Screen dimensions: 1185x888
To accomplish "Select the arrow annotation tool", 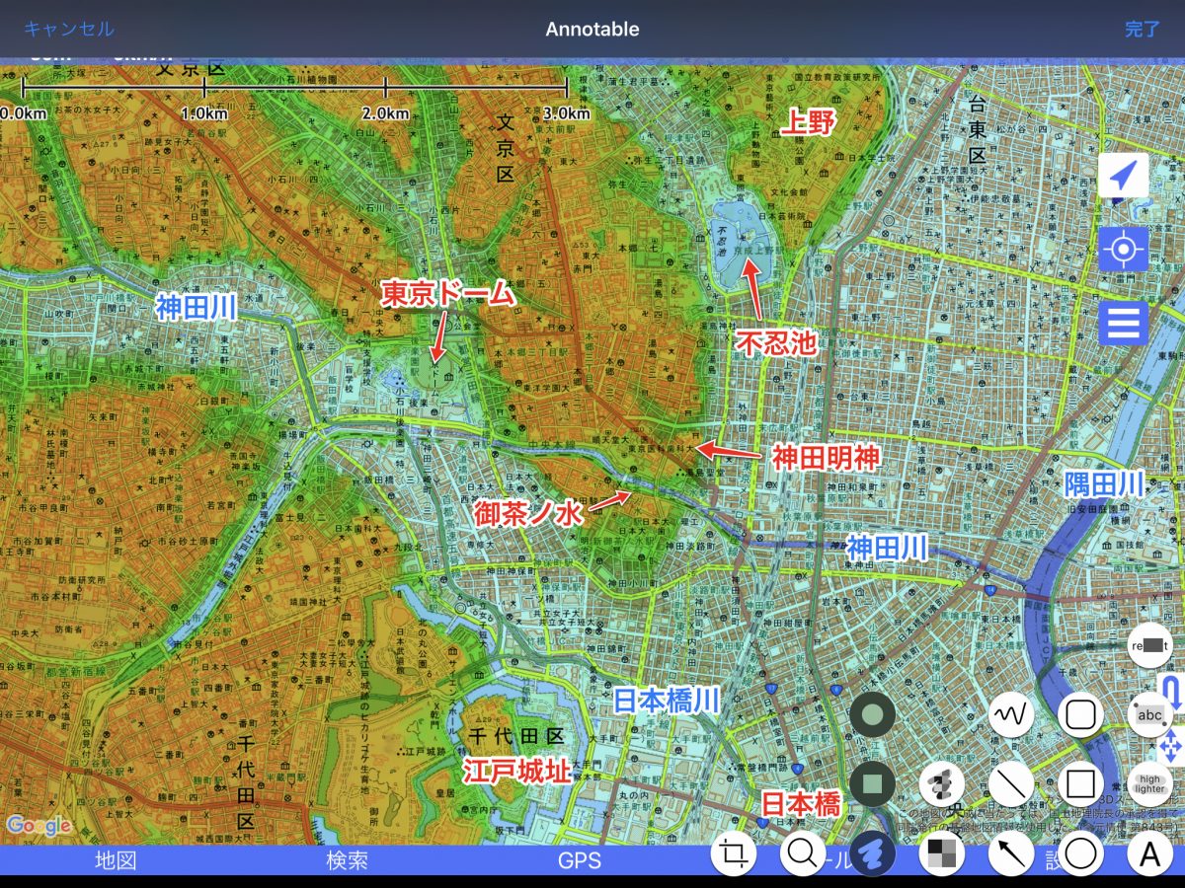I will 1010,853.
